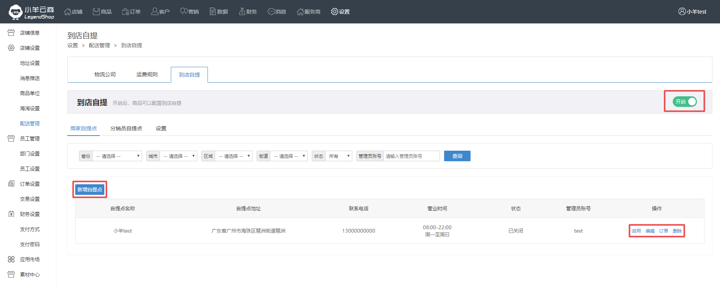Toggle the 到店自提 开启 switch off
This screenshot has width=720, height=287.
pos(684,102)
